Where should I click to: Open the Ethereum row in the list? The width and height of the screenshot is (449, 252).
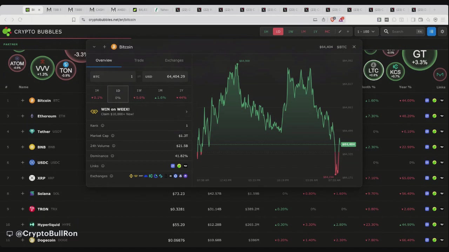47,116
